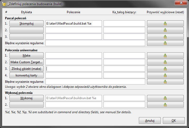Reset the Zlinkuj obiekt (make) row

[165, 68]
